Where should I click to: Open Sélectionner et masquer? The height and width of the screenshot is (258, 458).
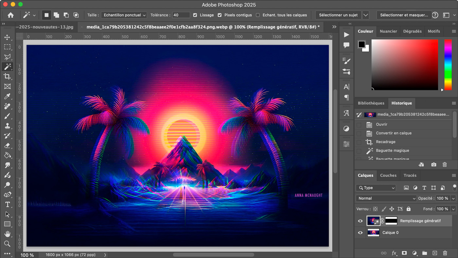(405, 15)
